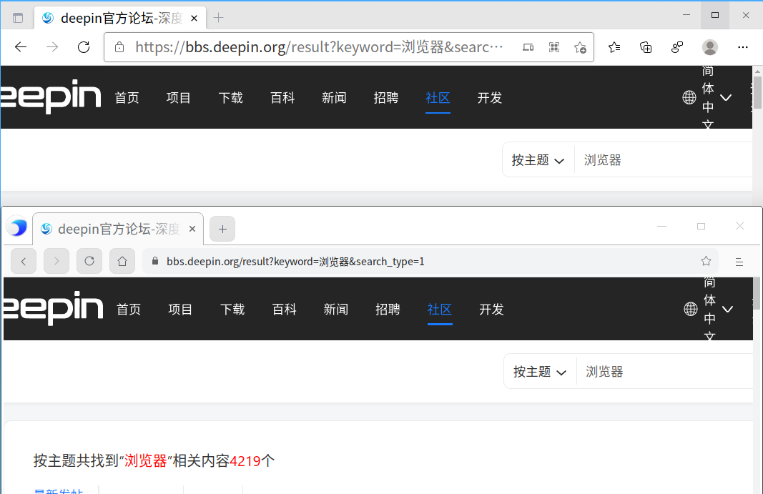Click lock icon in deepin browser
Image resolution: width=763 pixels, height=494 pixels.
click(155, 261)
